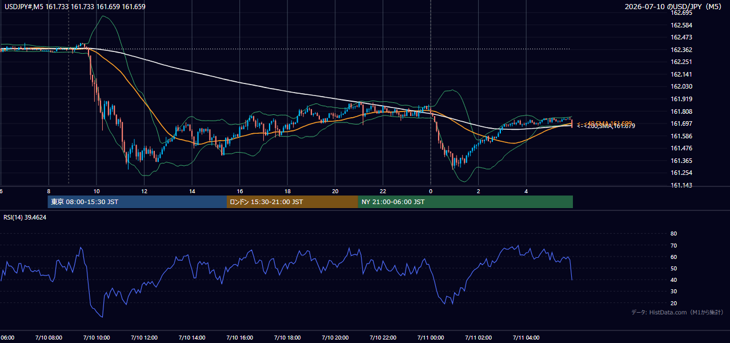Click RSI scale value 30
The width and height of the screenshot is (730, 343).
pyautogui.click(x=673, y=292)
